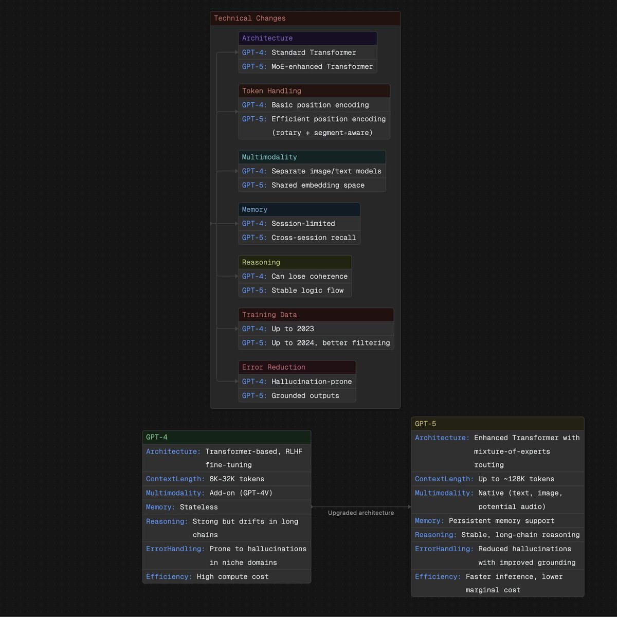Click the Error Reduction node header
The width and height of the screenshot is (617, 617).
point(297,367)
